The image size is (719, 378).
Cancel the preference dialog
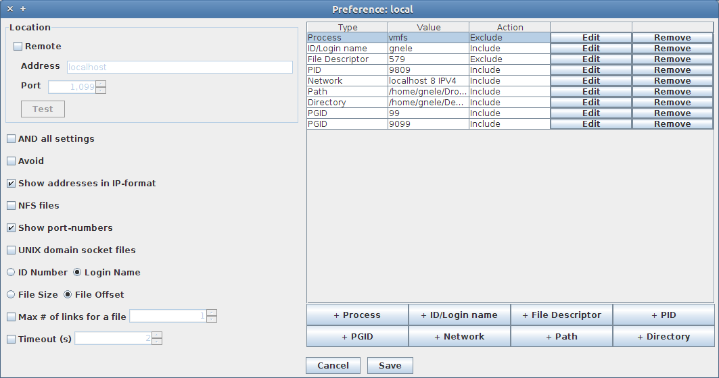[333, 366]
